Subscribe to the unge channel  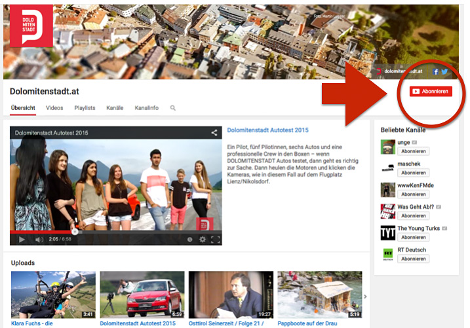pos(414,151)
